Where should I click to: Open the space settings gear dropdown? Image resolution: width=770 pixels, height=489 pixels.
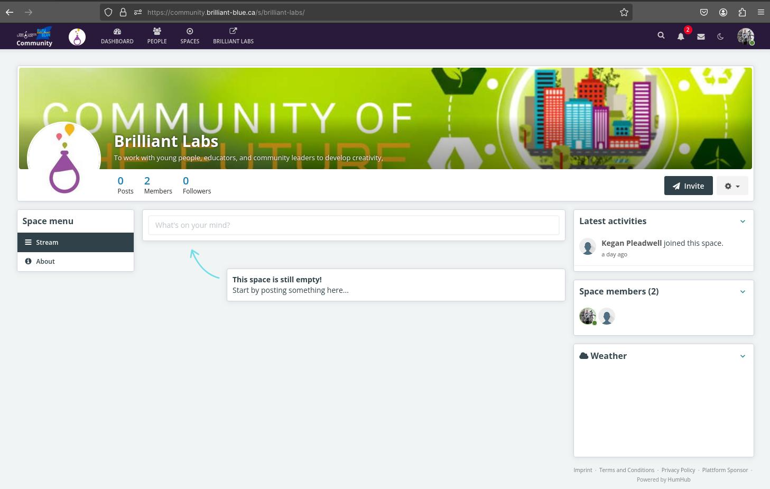pyautogui.click(x=732, y=186)
